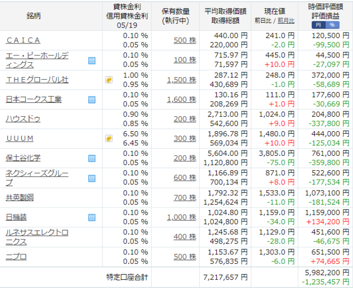Select 時価評価額 column header
Viewport: 353px width, 288px height.
pyautogui.click(x=325, y=7)
